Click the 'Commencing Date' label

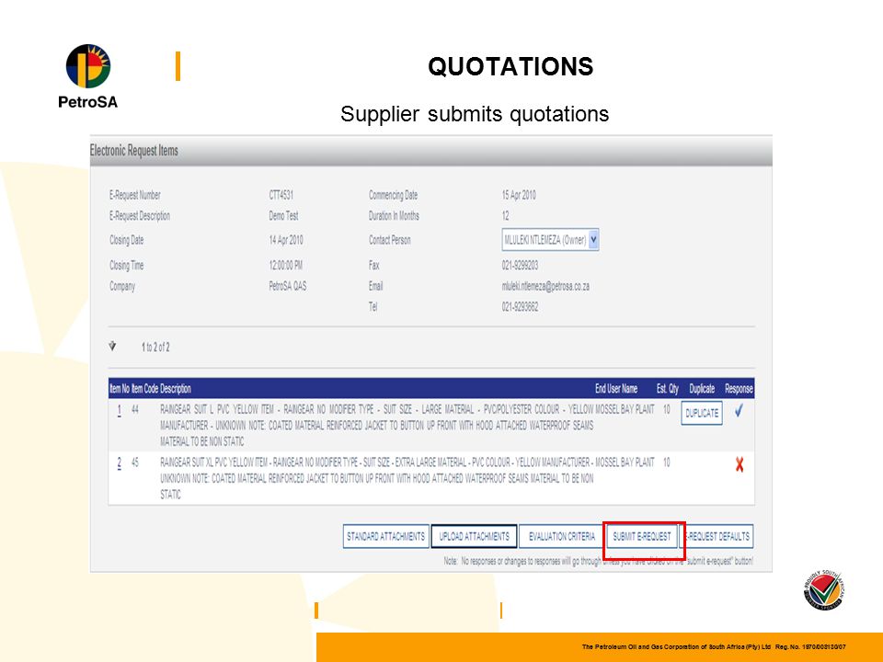393,195
